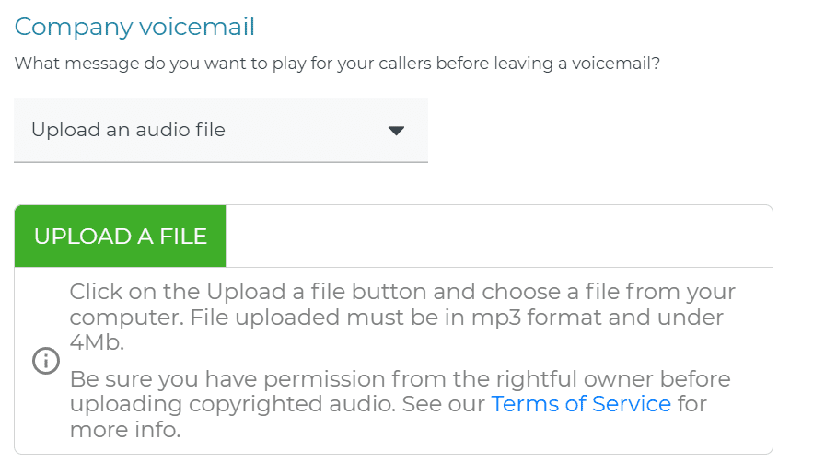Open the Terms of Service link
The width and height of the screenshot is (825, 474).
click(581, 404)
